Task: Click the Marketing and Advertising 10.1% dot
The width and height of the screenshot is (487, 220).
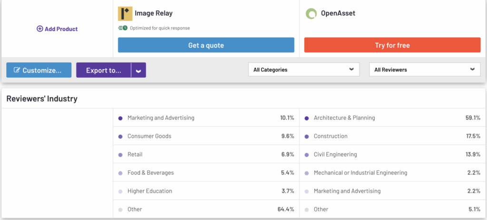Action: pyautogui.click(x=120, y=118)
